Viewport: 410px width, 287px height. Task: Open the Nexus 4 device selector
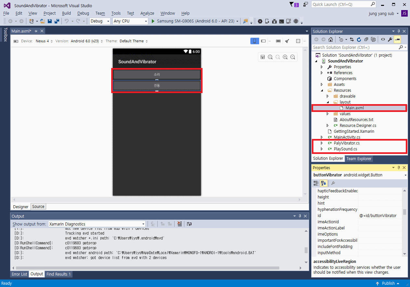coord(44,41)
